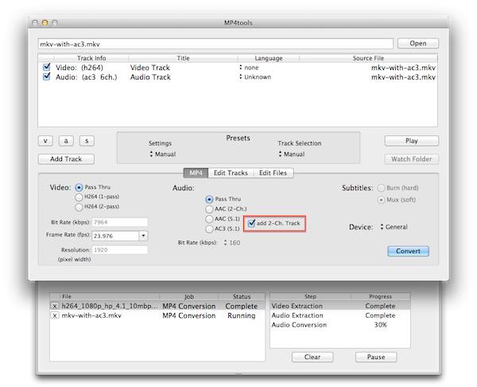Select Video Pass Thru radio button
The height and width of the screenshot is (387, 477).
point(79,187)
